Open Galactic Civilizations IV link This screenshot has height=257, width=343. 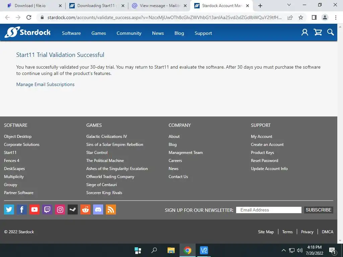pos(107,137)
